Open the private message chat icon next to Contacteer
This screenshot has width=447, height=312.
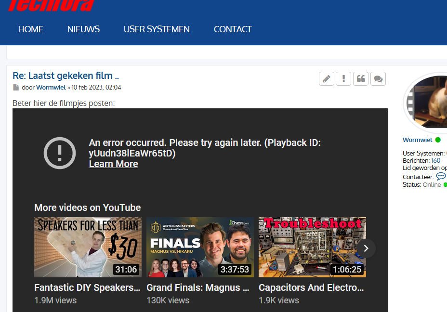tap(441, 176)
